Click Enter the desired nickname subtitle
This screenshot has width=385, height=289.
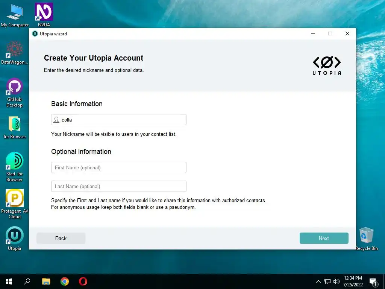pos(94,70)
